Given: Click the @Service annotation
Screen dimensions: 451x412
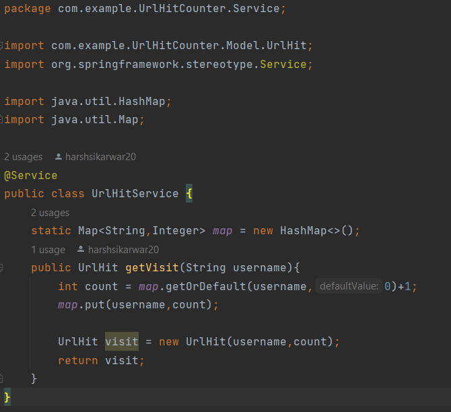Looking at the screenshot, I should (x=31, y=176).
